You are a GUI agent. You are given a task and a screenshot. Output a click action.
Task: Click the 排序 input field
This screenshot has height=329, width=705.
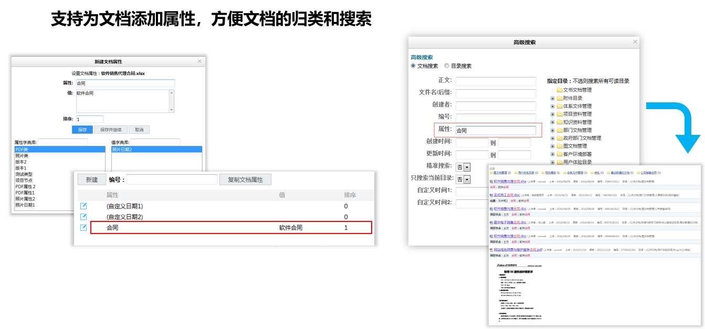pyautogui.click(x=90, y=119)
